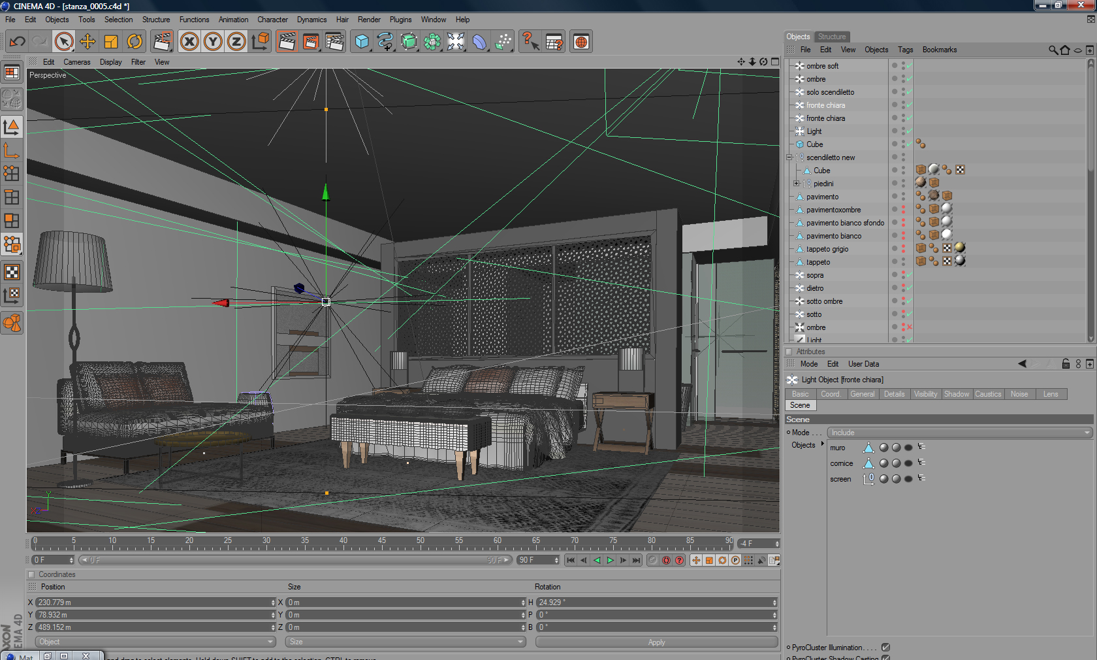Play animation forward
This screenshot has height=660, width=1097.
click(x=610, y=560)
